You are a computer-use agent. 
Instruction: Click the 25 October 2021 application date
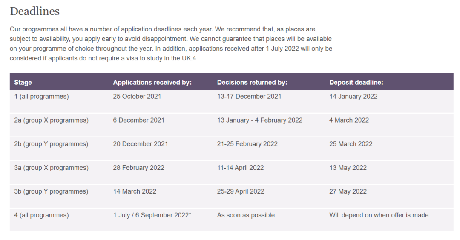tap(137, 97)
